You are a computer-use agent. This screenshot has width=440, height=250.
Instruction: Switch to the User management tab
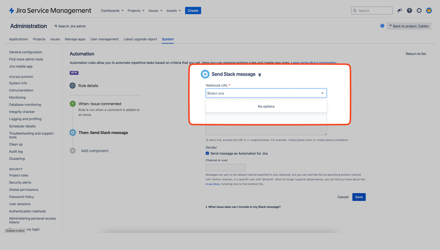point(104,39)
